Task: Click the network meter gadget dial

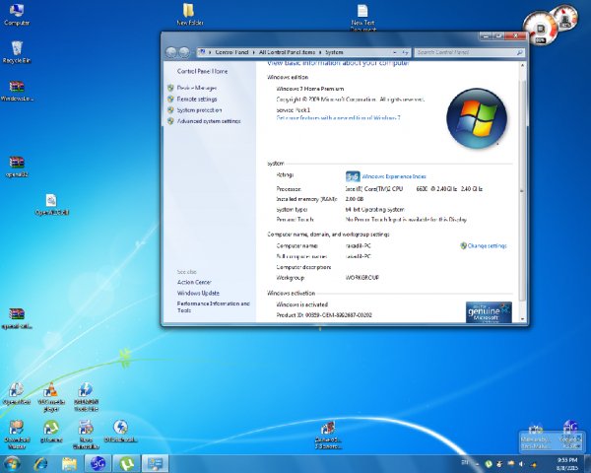Action: pos(565,17)
